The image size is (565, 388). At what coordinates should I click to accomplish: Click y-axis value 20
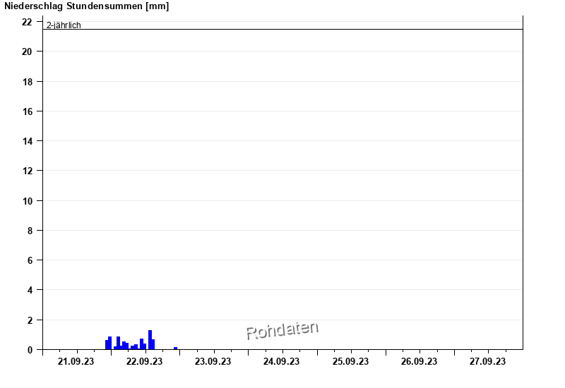[27, 51]
